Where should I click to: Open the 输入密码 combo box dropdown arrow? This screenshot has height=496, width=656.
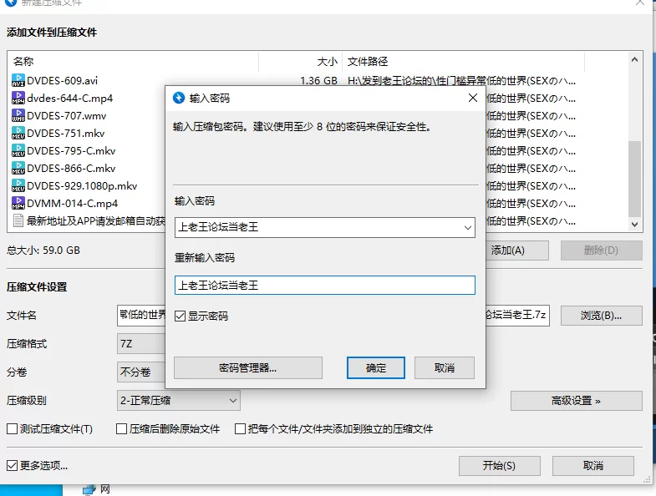[468, 227]
